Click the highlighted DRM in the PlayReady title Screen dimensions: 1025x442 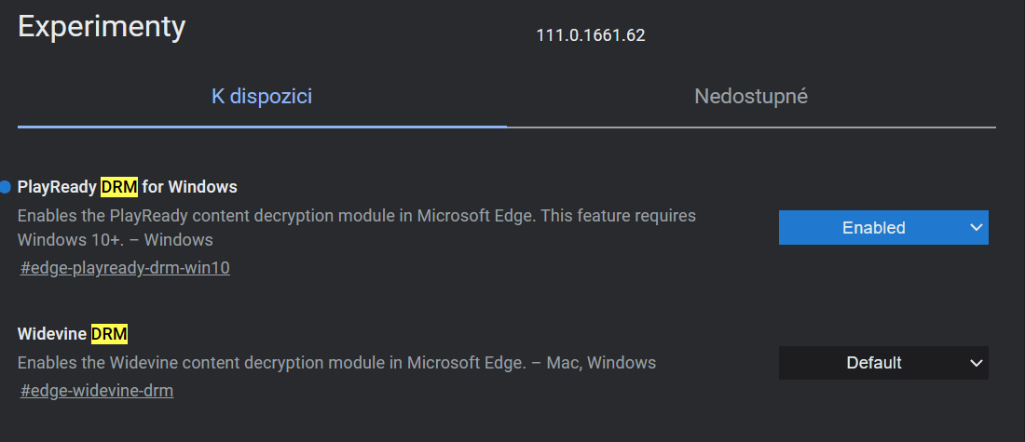point(119,187)
